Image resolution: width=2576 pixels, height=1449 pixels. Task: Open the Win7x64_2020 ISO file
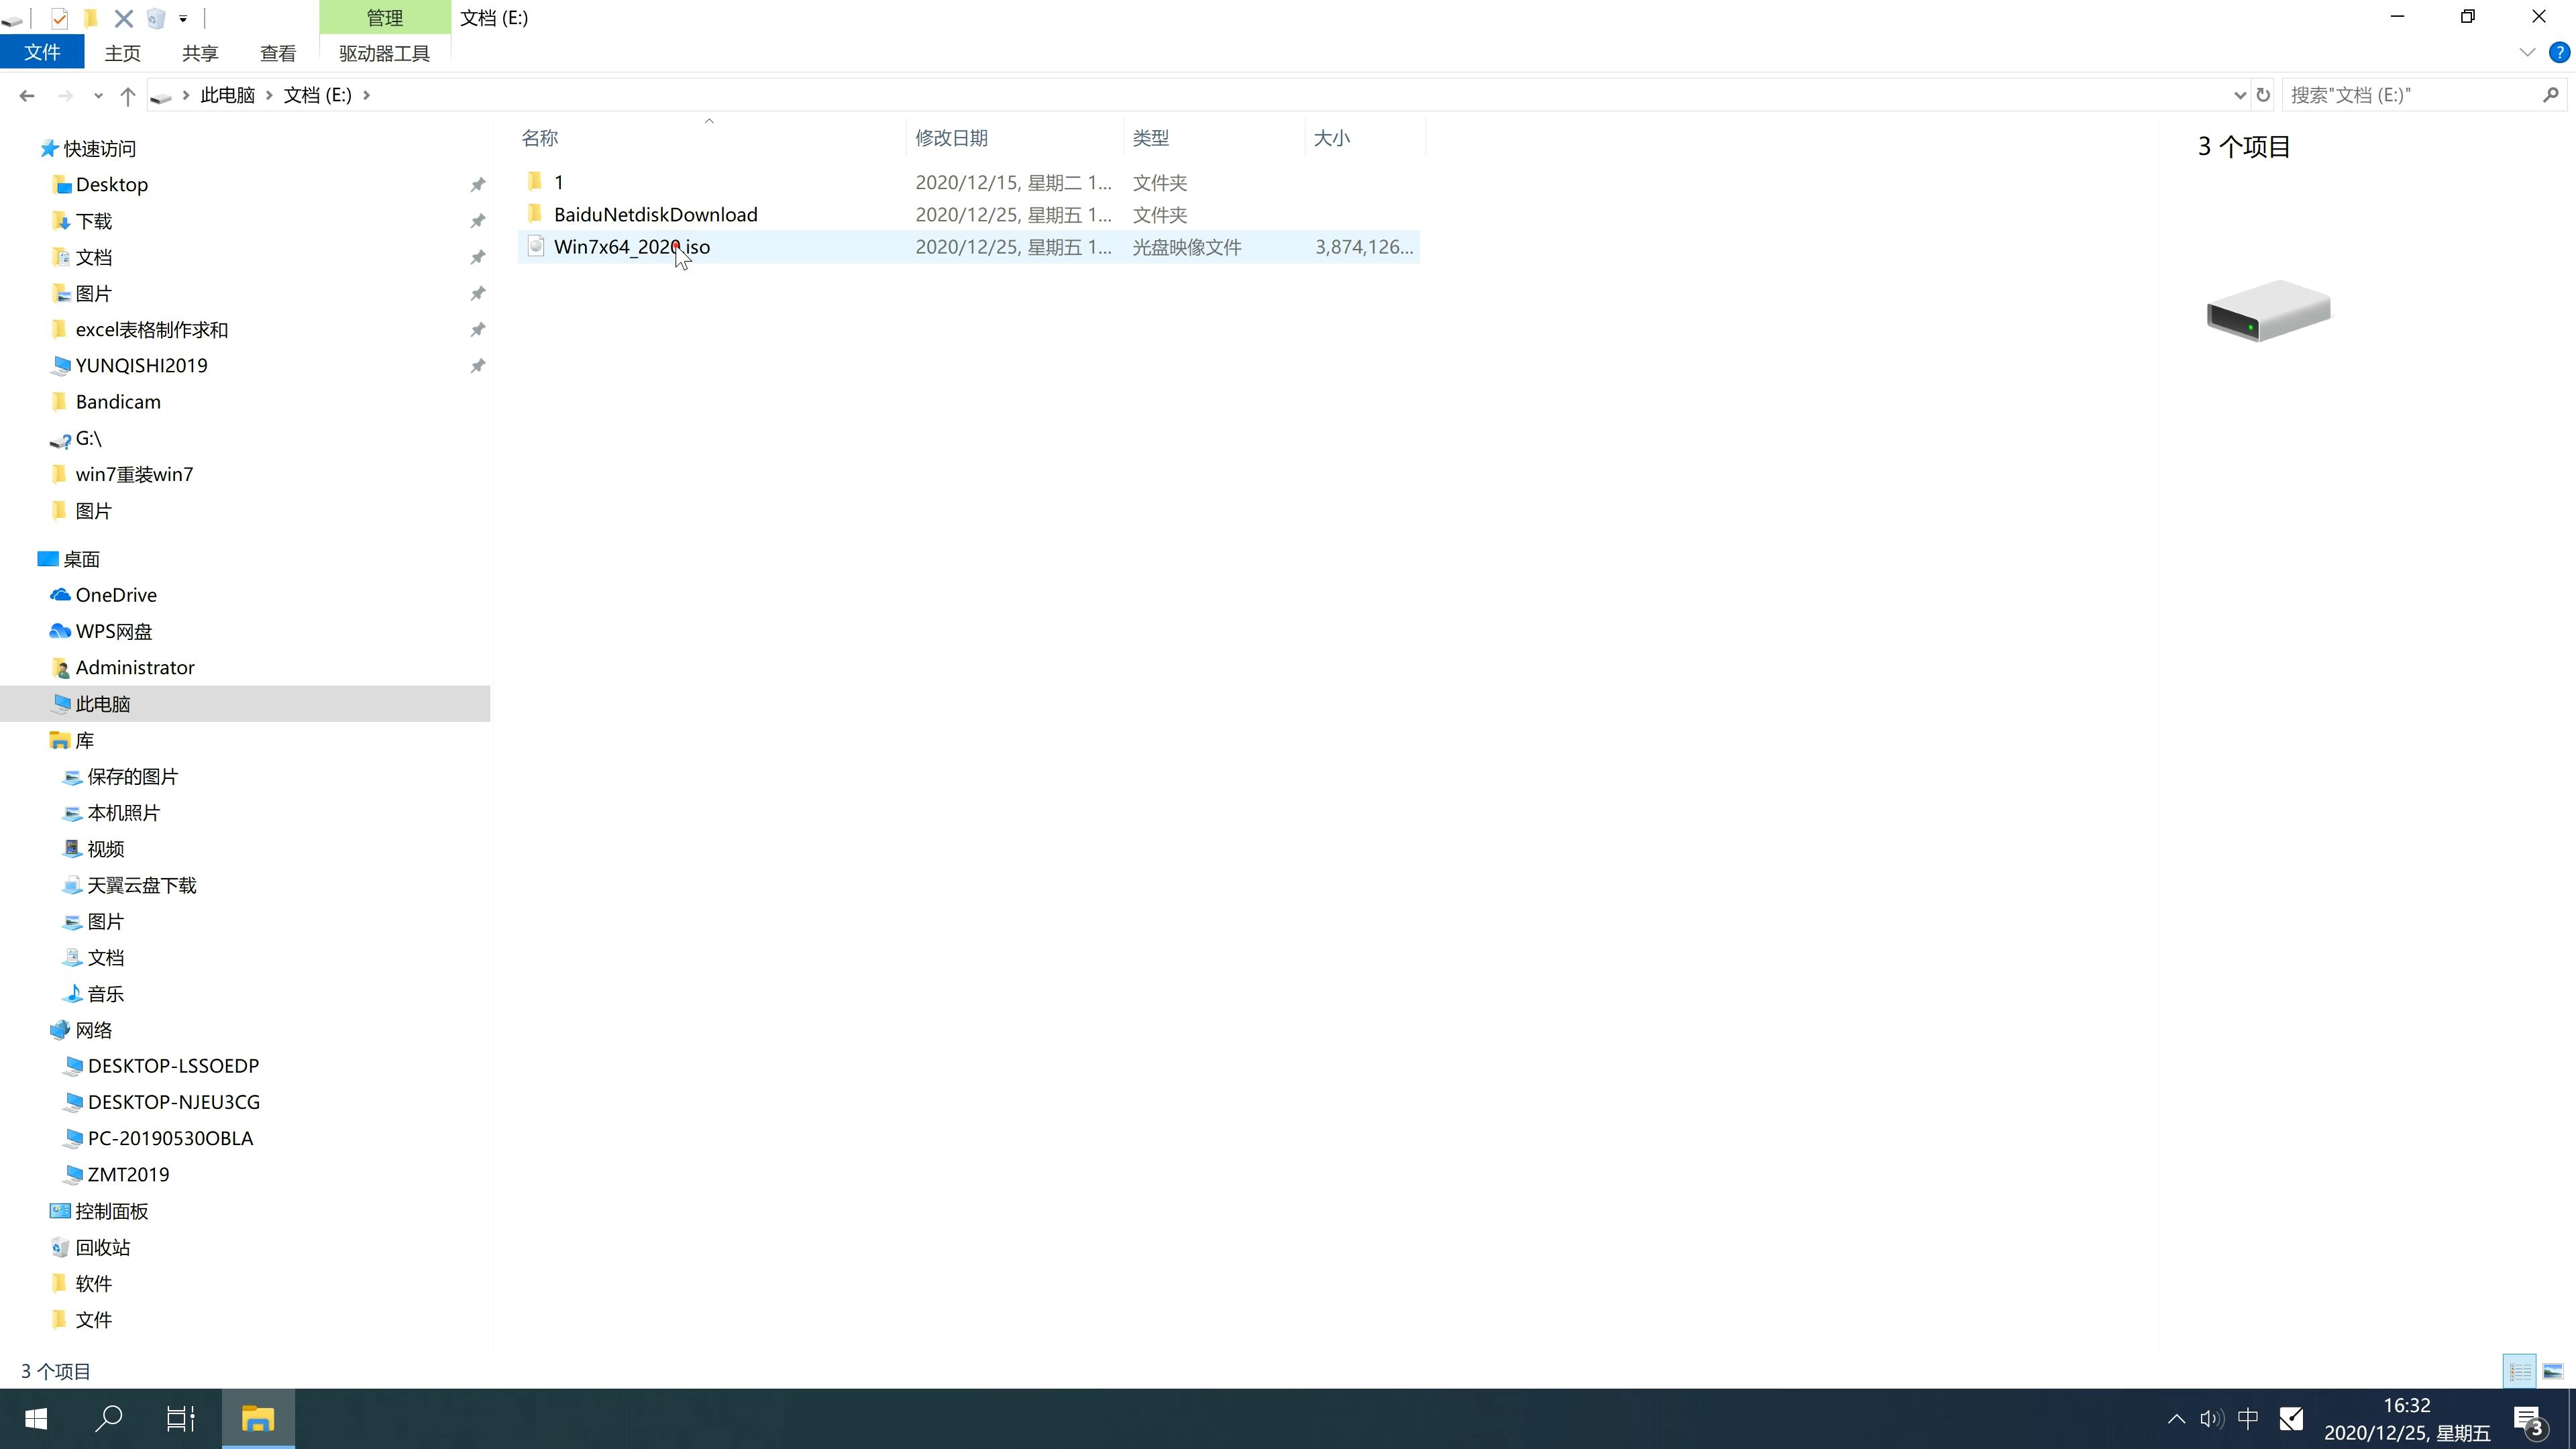coord(632,246)
